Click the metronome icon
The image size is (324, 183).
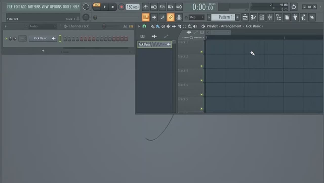146,7
